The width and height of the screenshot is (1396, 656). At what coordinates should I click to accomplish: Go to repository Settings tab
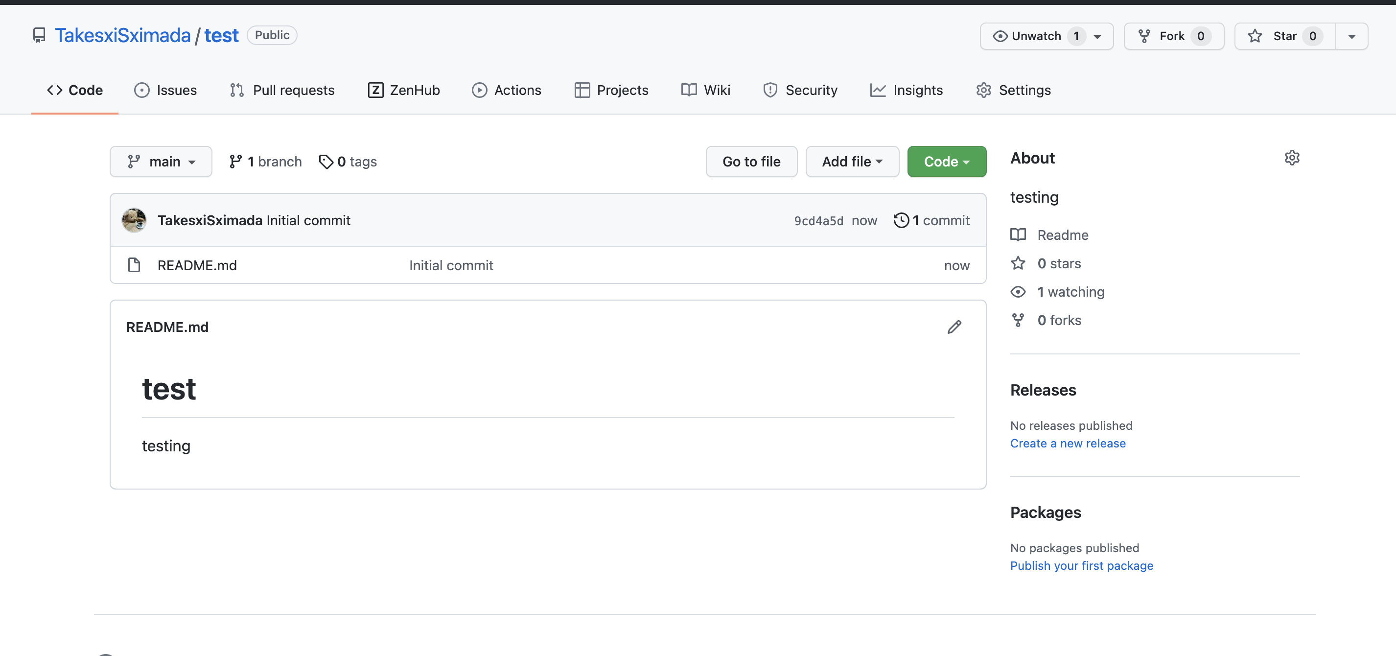1013,90
